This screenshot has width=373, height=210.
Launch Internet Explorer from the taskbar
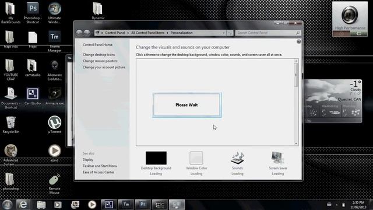click(x=23, y=205)
